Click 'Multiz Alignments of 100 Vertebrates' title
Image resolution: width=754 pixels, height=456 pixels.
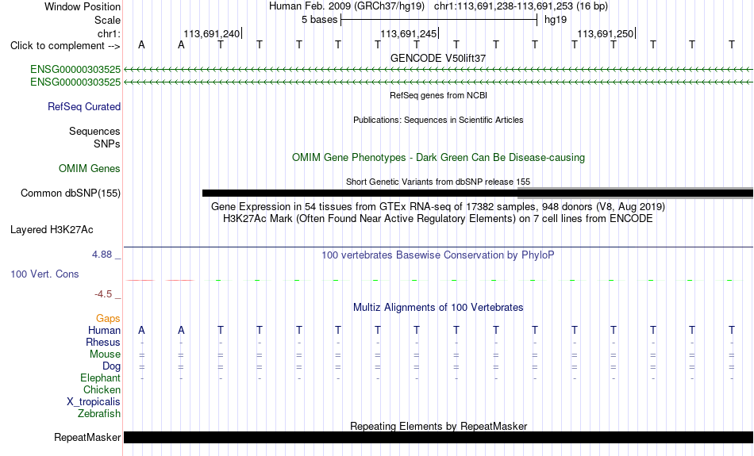click(x=438, y=308)
